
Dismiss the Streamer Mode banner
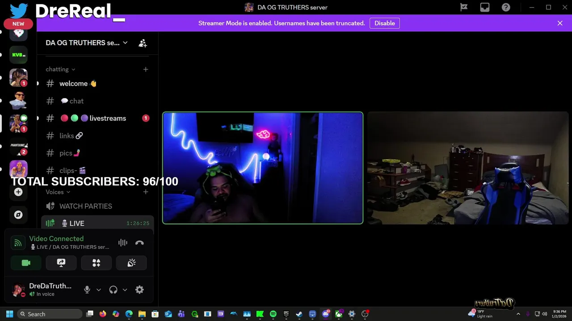coord(560,23)
